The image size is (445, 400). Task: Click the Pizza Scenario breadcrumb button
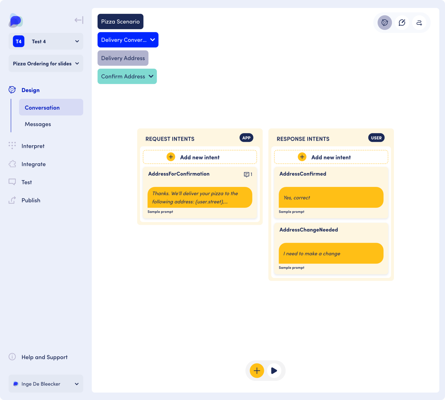120,22
